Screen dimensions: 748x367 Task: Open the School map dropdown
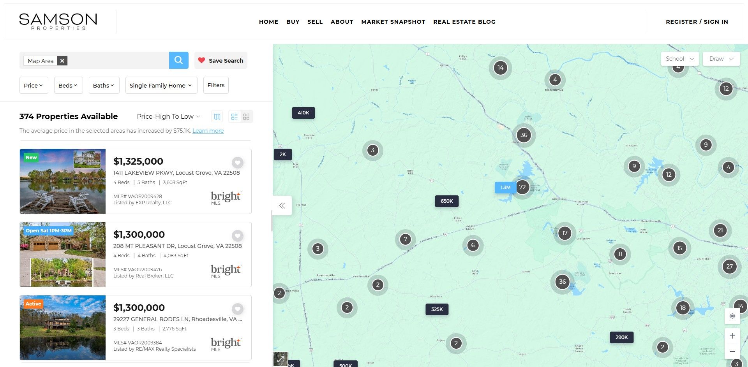click(680, 59)
